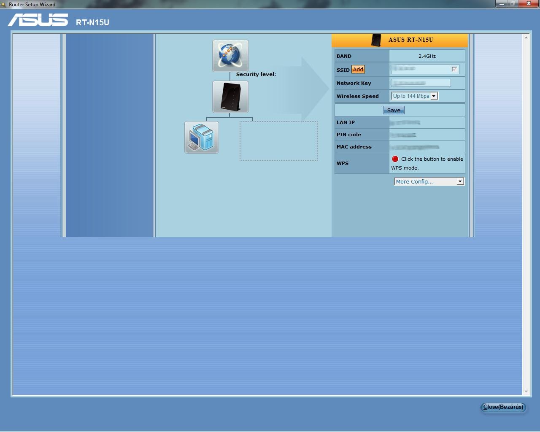Click the router image in ASUS RT-N15U header
Image resolution: width=540 pixels, height=432 pixels.
(376, 40)
